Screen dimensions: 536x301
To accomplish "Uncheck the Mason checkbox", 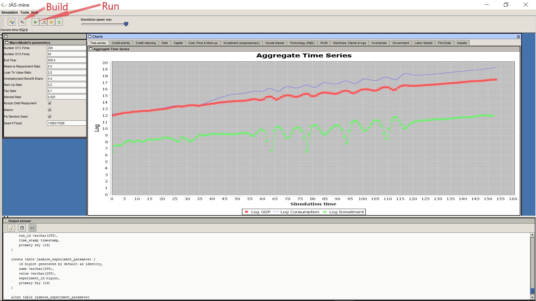I will tap(50, 110).
